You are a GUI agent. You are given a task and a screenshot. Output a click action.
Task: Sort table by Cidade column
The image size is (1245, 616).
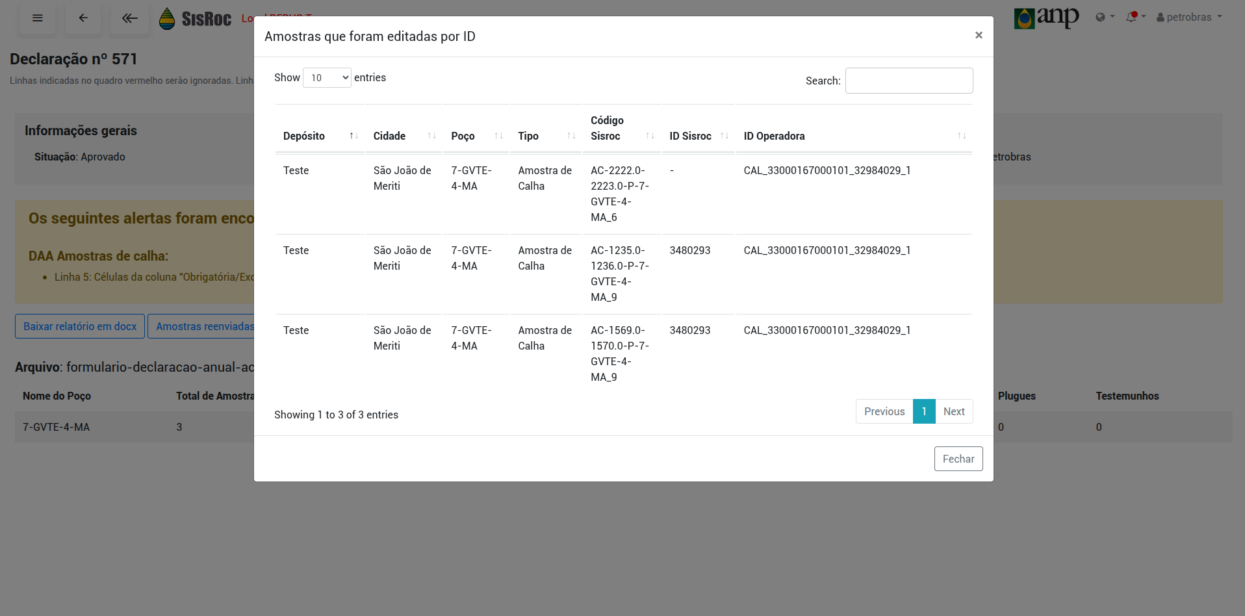(x=404, y=136)
